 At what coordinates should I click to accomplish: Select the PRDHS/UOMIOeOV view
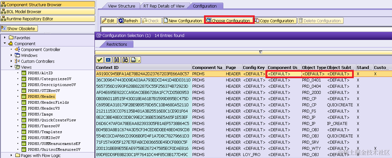[x=44, y=138]
